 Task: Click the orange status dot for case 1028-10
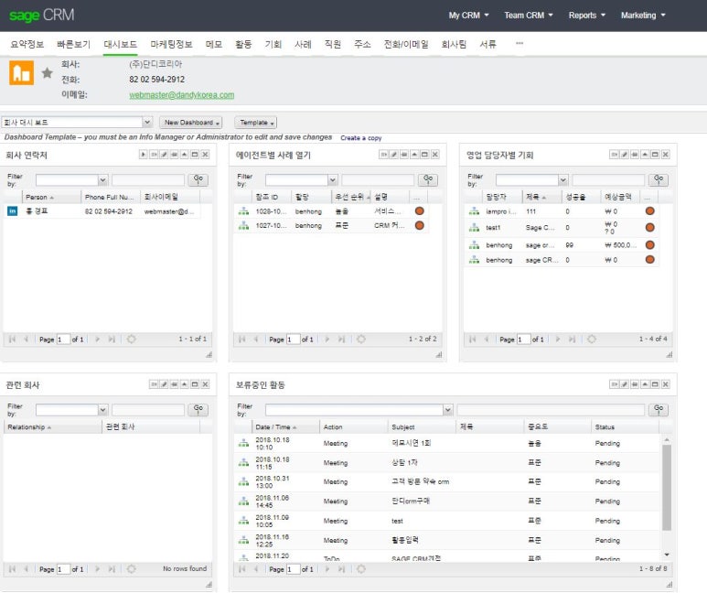click(419, 210)
